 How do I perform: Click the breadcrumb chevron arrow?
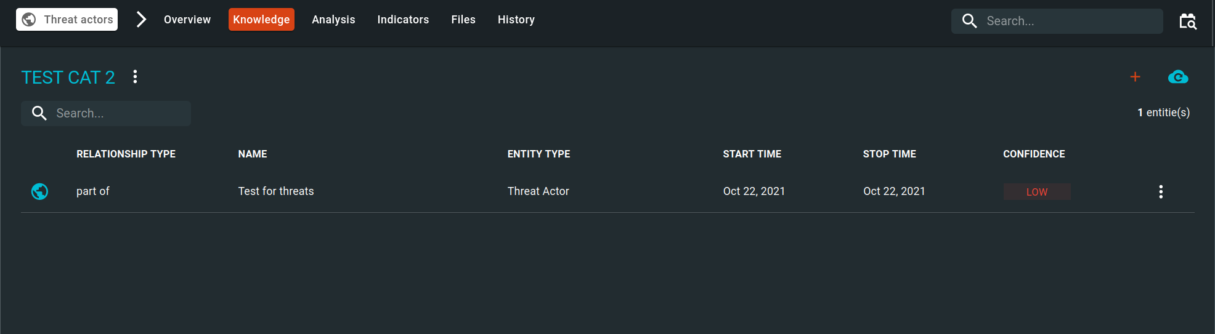click(x=141, y=20)
